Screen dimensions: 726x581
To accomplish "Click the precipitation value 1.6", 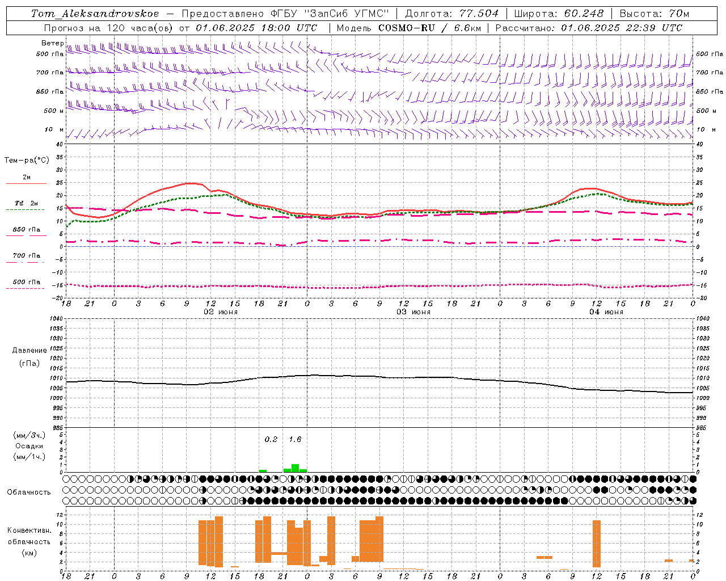I will pos(295,439).
